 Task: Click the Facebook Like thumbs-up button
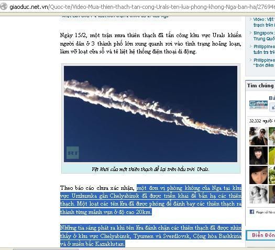(x=272, y=107)
